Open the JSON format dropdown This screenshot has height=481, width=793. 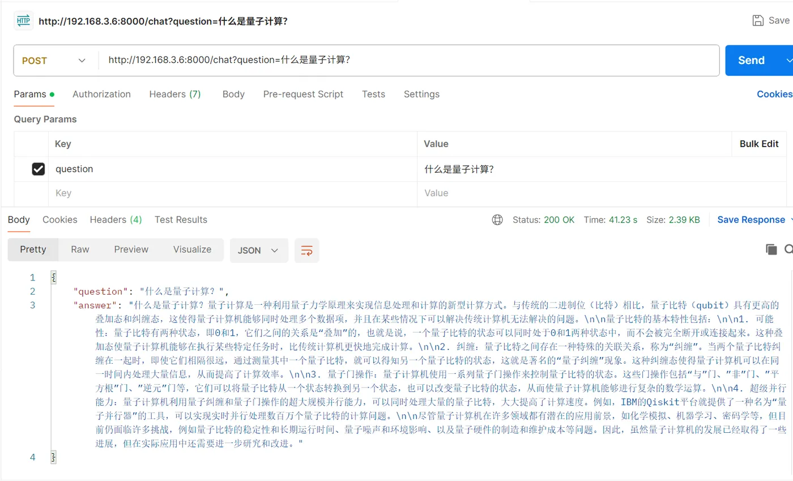pyautogui.click(x=259, y=250)
